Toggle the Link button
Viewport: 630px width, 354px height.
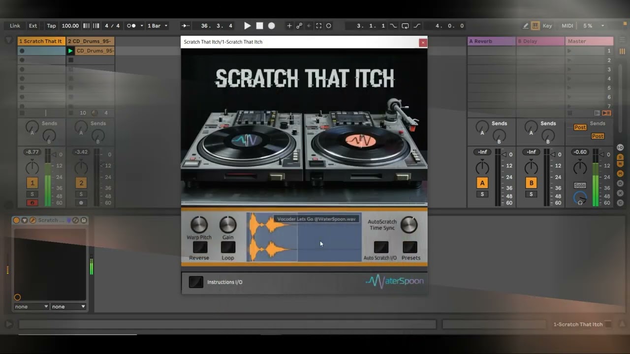[x=15, y=26]
